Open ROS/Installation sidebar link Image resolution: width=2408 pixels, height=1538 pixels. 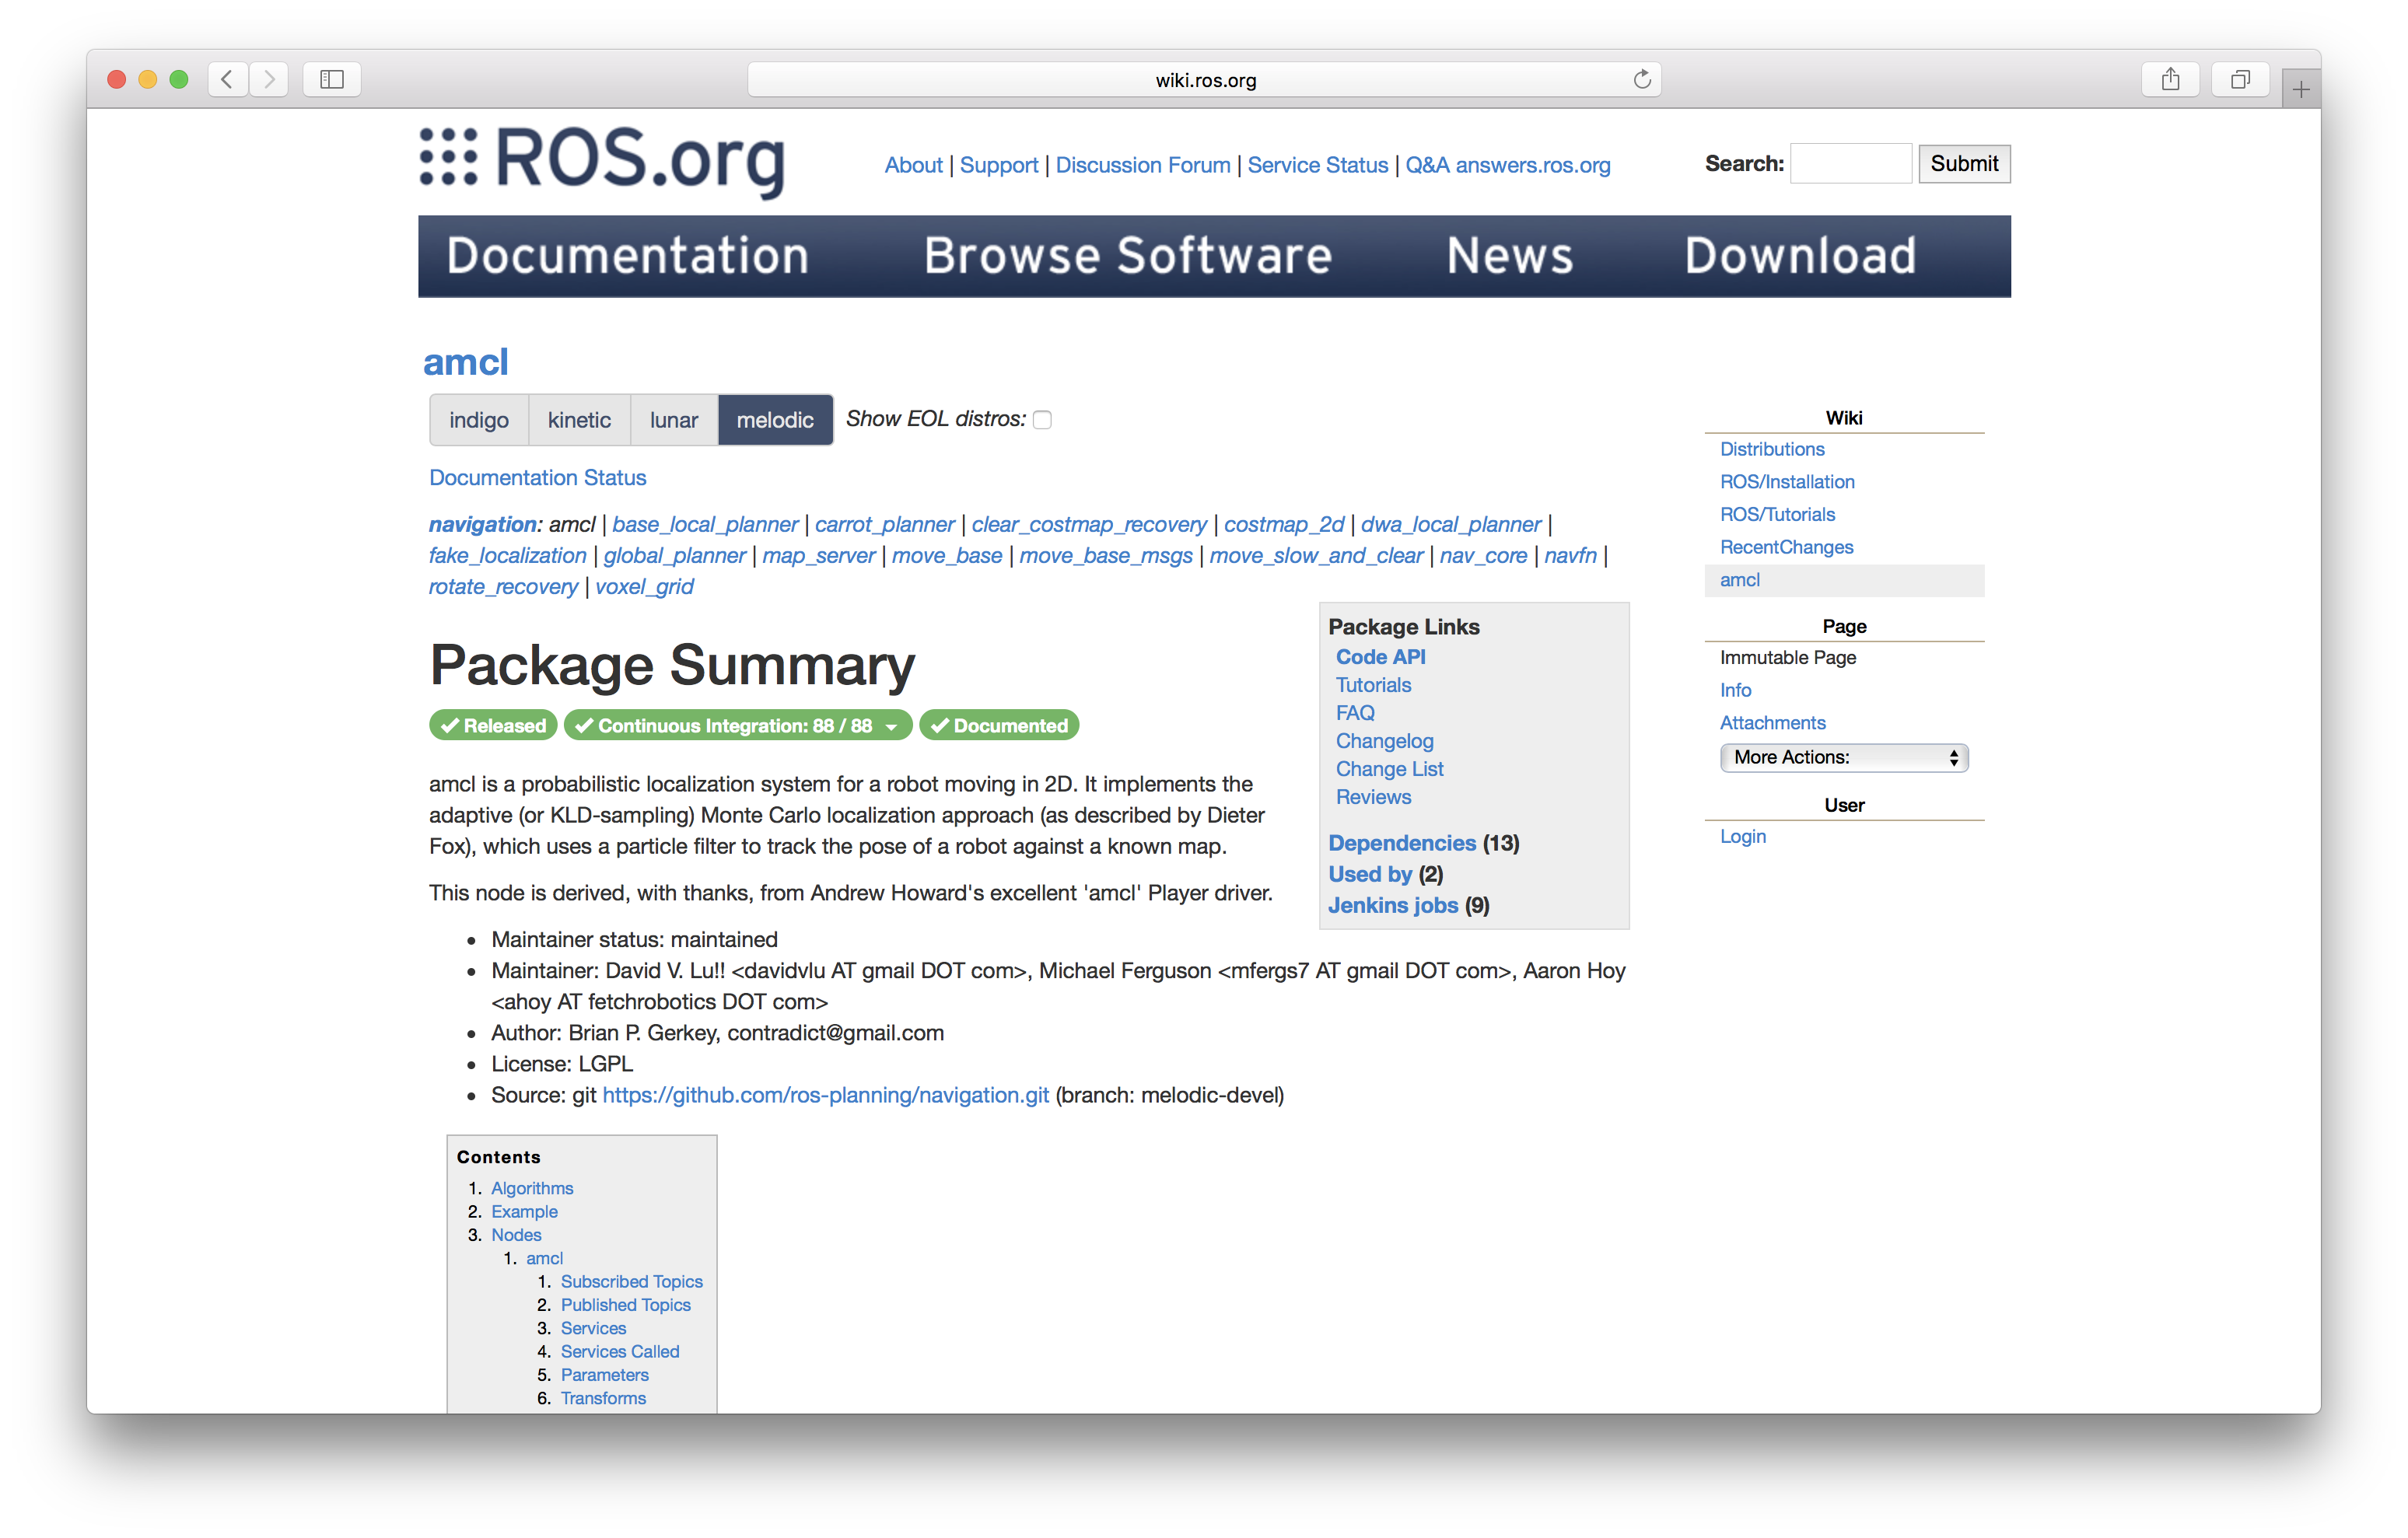[1786, 482]
